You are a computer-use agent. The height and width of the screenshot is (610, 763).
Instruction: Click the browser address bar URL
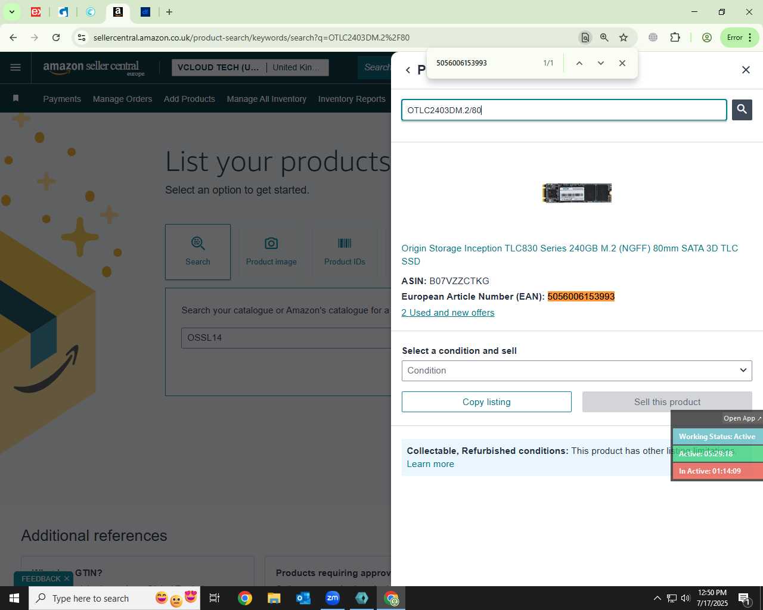pos(251,38)
